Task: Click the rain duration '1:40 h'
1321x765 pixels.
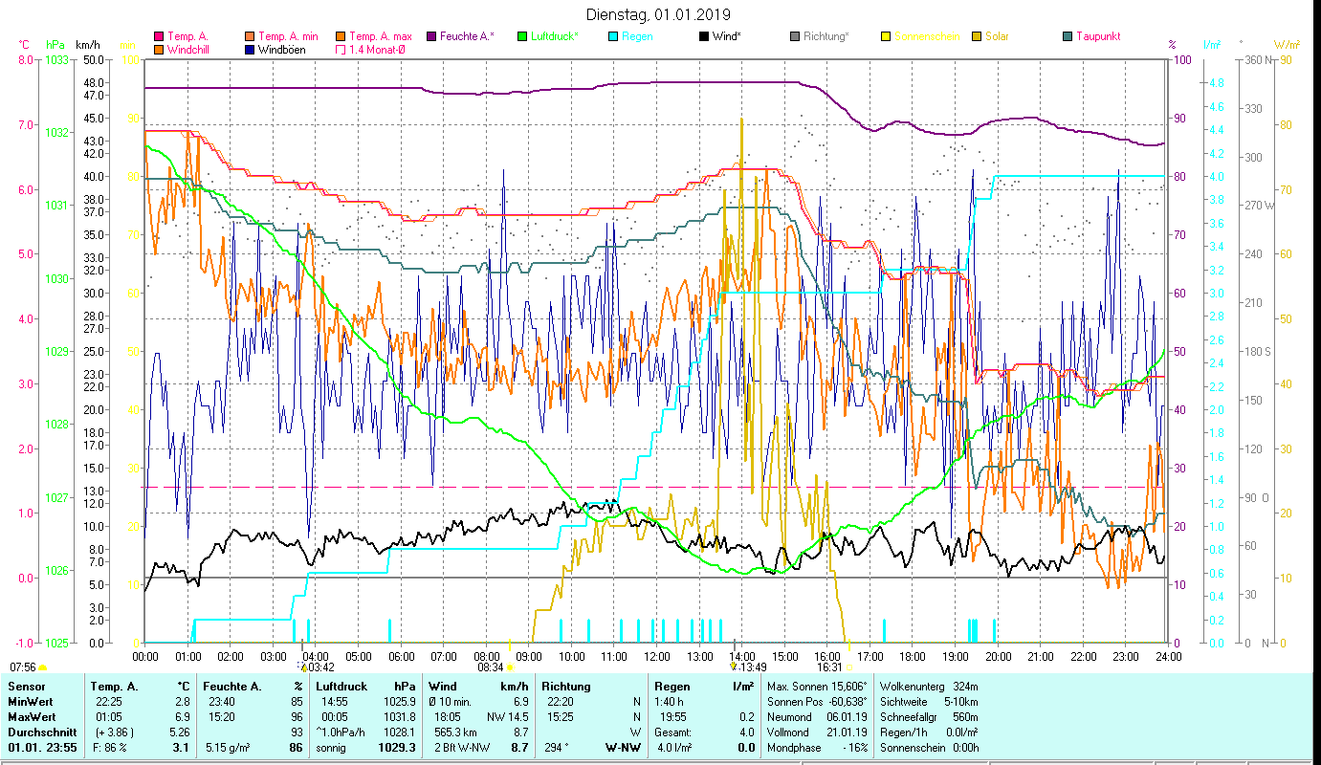Action: 670,702
